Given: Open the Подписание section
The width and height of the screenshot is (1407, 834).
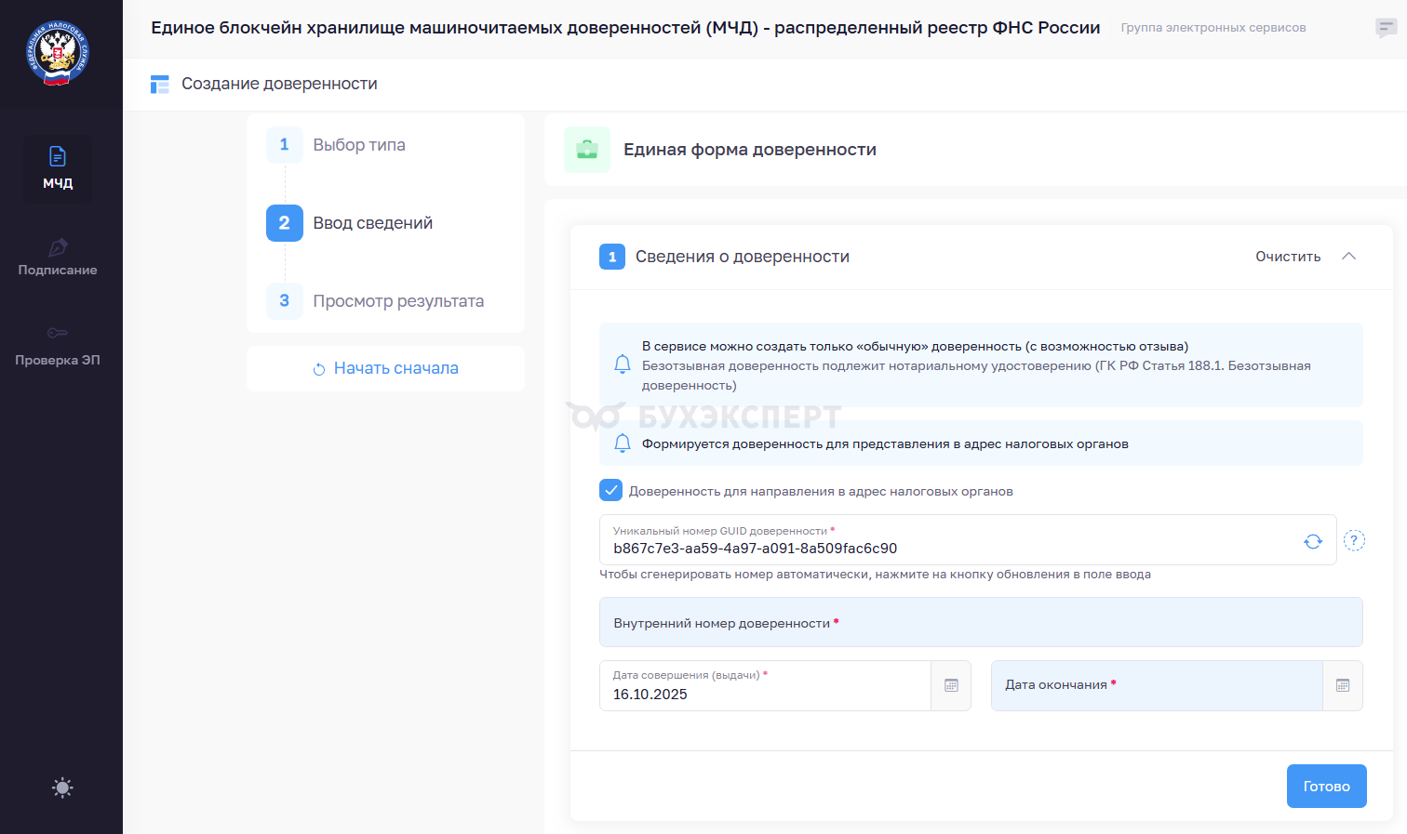Looking at the screenshot, I should click(x=58, y=258).
